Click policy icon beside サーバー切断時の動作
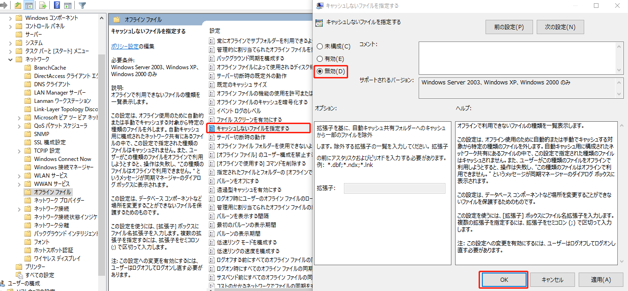The height and width of the screenshot is (291, 628). pyautogui.click(x=212, y=137)
